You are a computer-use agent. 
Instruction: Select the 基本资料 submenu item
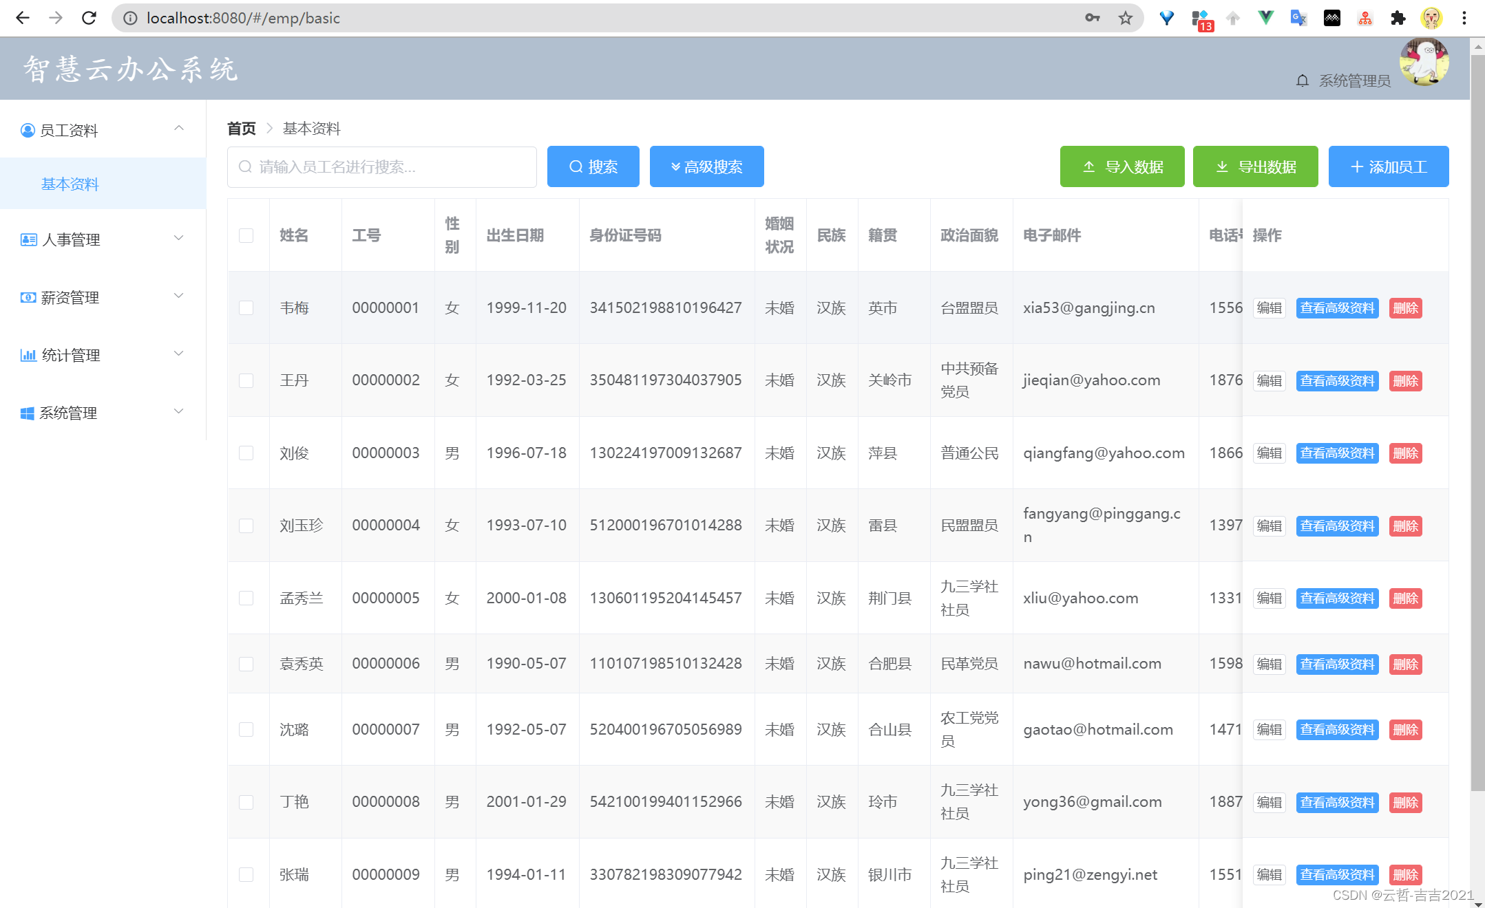click(x=70, y=184)
